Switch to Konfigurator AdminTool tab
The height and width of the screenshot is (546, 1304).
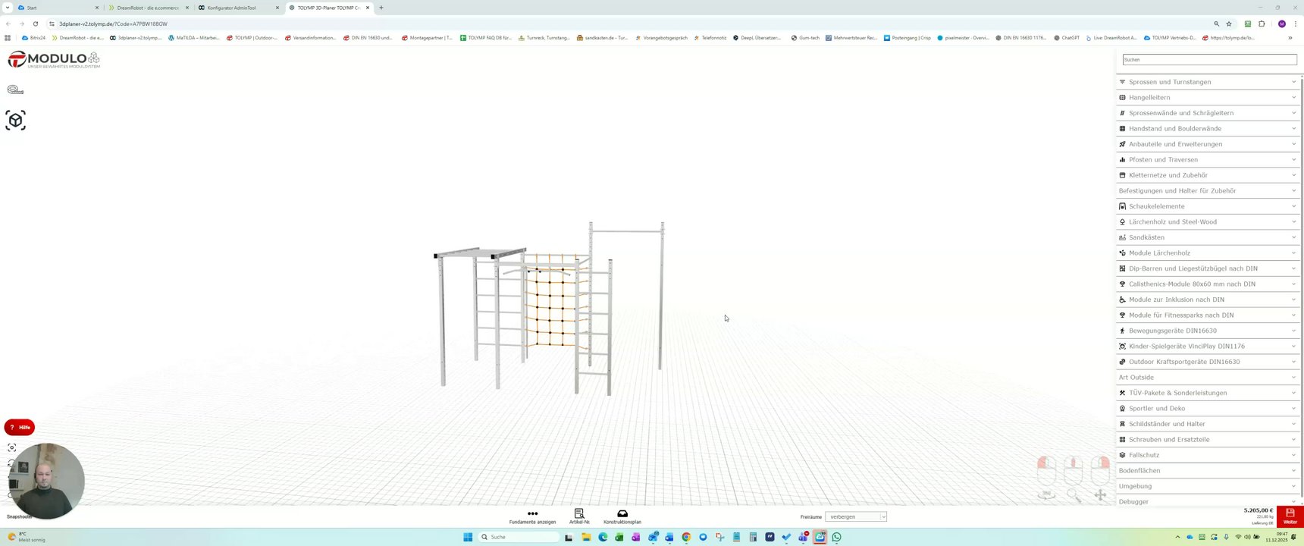pyautogui.click(x=237, y=8)
